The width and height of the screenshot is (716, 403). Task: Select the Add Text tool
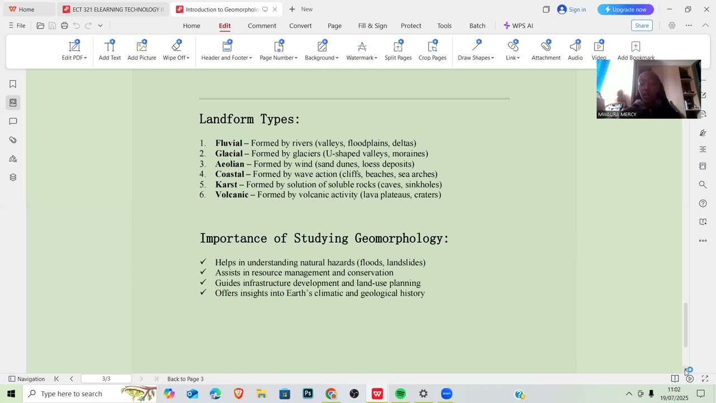point(110,50)
